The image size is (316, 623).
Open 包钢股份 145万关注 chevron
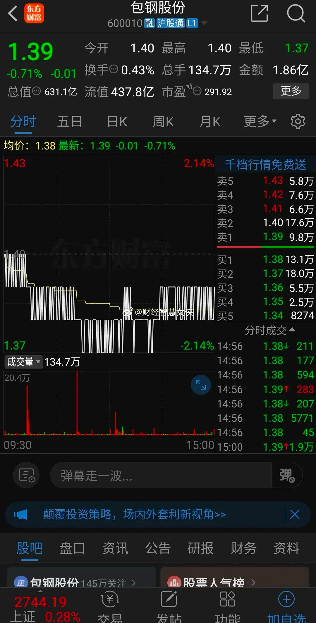[x=133, y=583]
